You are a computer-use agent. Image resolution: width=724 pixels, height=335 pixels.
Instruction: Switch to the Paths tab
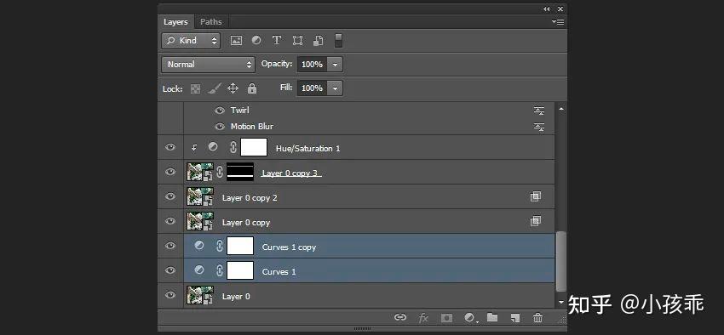pyautogui.click(x=211, y=22)
